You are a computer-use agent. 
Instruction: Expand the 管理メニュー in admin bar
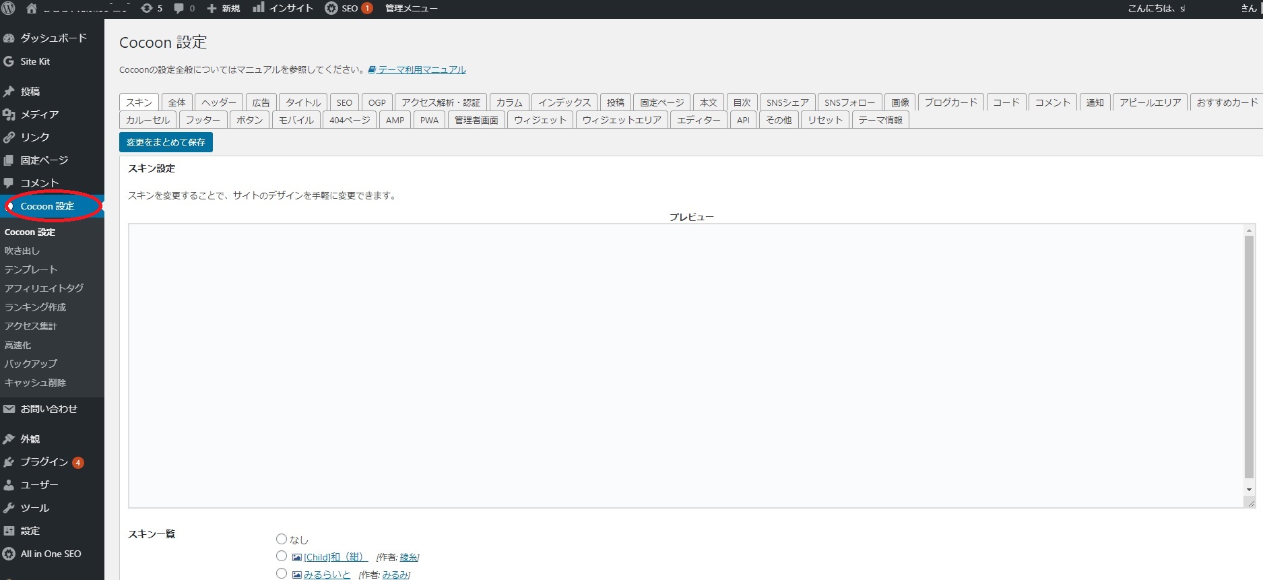[x=411, y=8]
